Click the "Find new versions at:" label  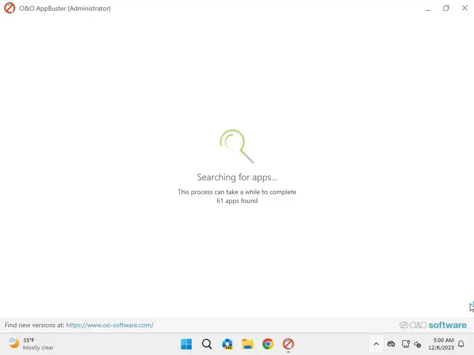(34, 325)
